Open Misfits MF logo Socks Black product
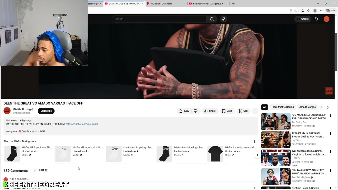 pyautogui.click(x=28, y=154)
